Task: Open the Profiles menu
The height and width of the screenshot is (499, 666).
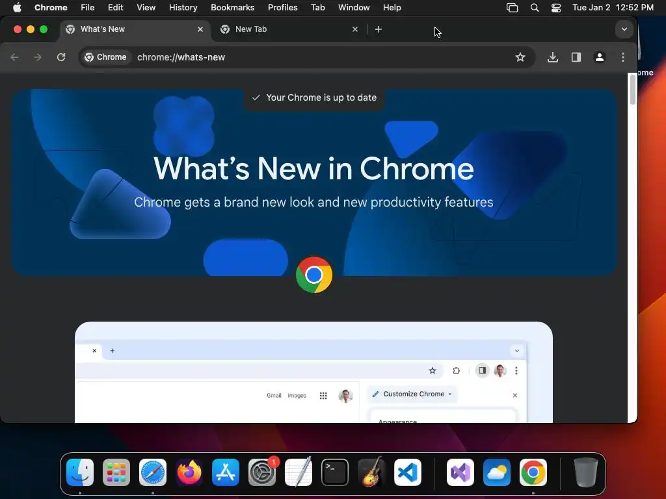Action: click(282, 8)
